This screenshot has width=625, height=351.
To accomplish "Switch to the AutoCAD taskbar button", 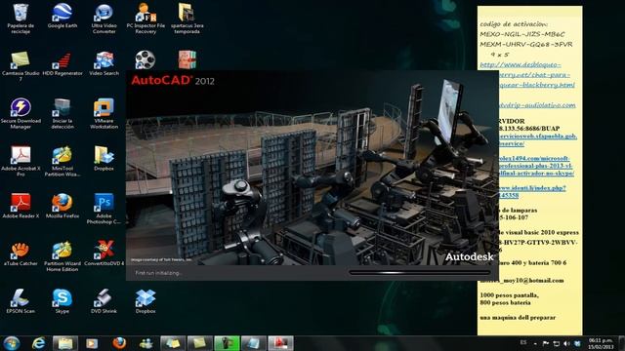I will pyautogui.click(x=280, y=343).
